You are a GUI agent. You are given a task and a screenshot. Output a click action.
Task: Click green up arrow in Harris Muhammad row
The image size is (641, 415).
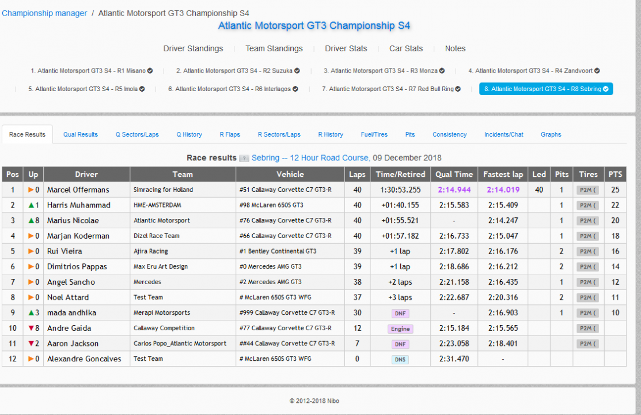click(x=31, y=205)
